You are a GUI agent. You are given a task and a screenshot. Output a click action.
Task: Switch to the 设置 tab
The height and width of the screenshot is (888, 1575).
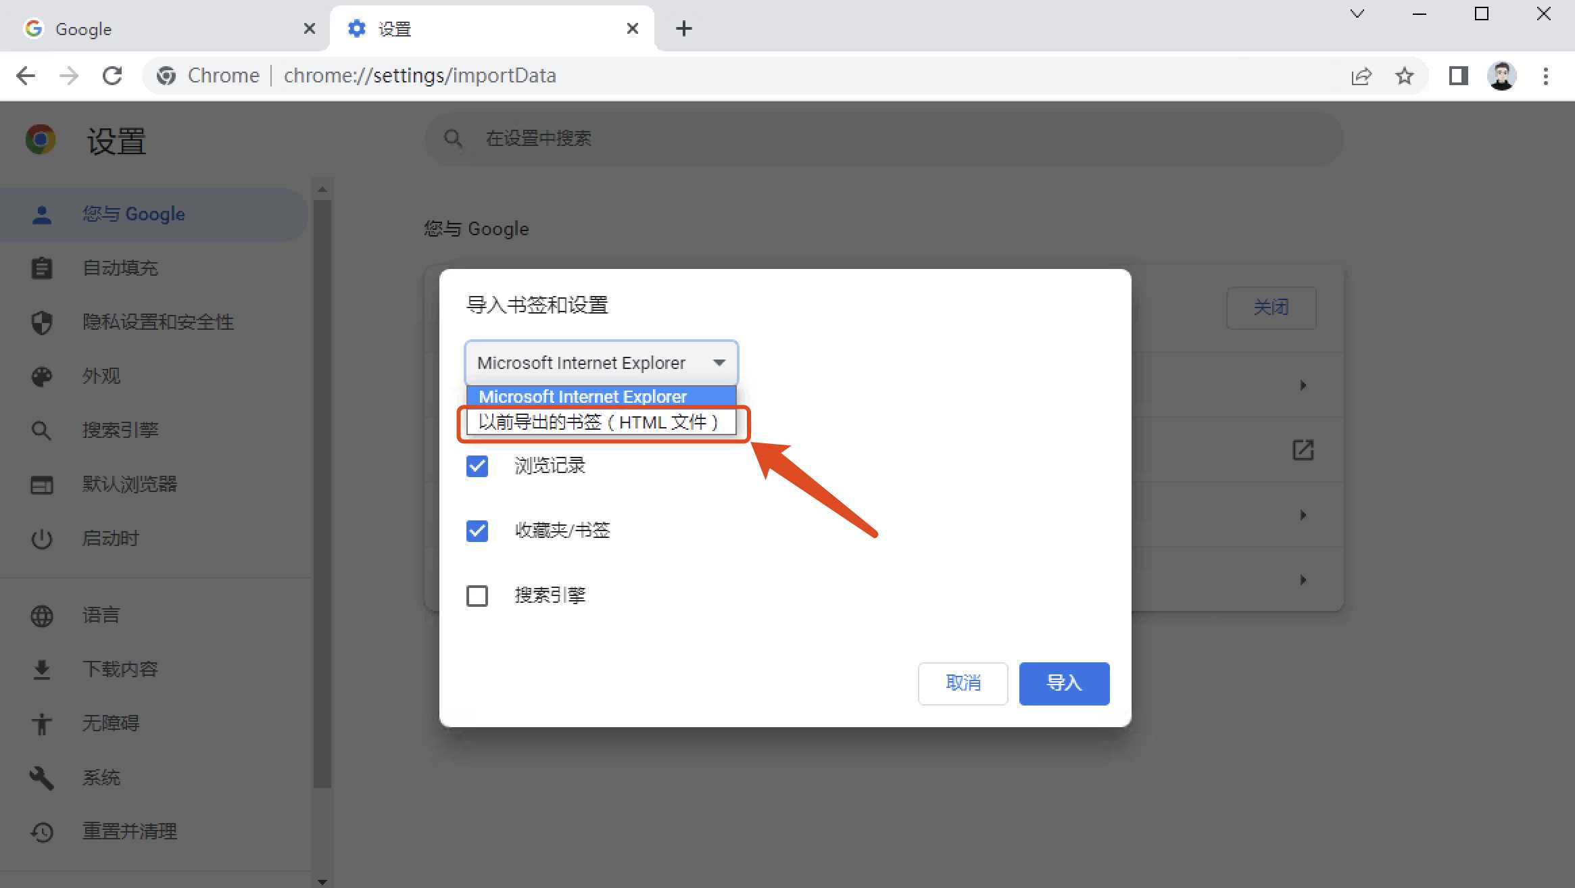pyautogui.click(x=491, y=28)
